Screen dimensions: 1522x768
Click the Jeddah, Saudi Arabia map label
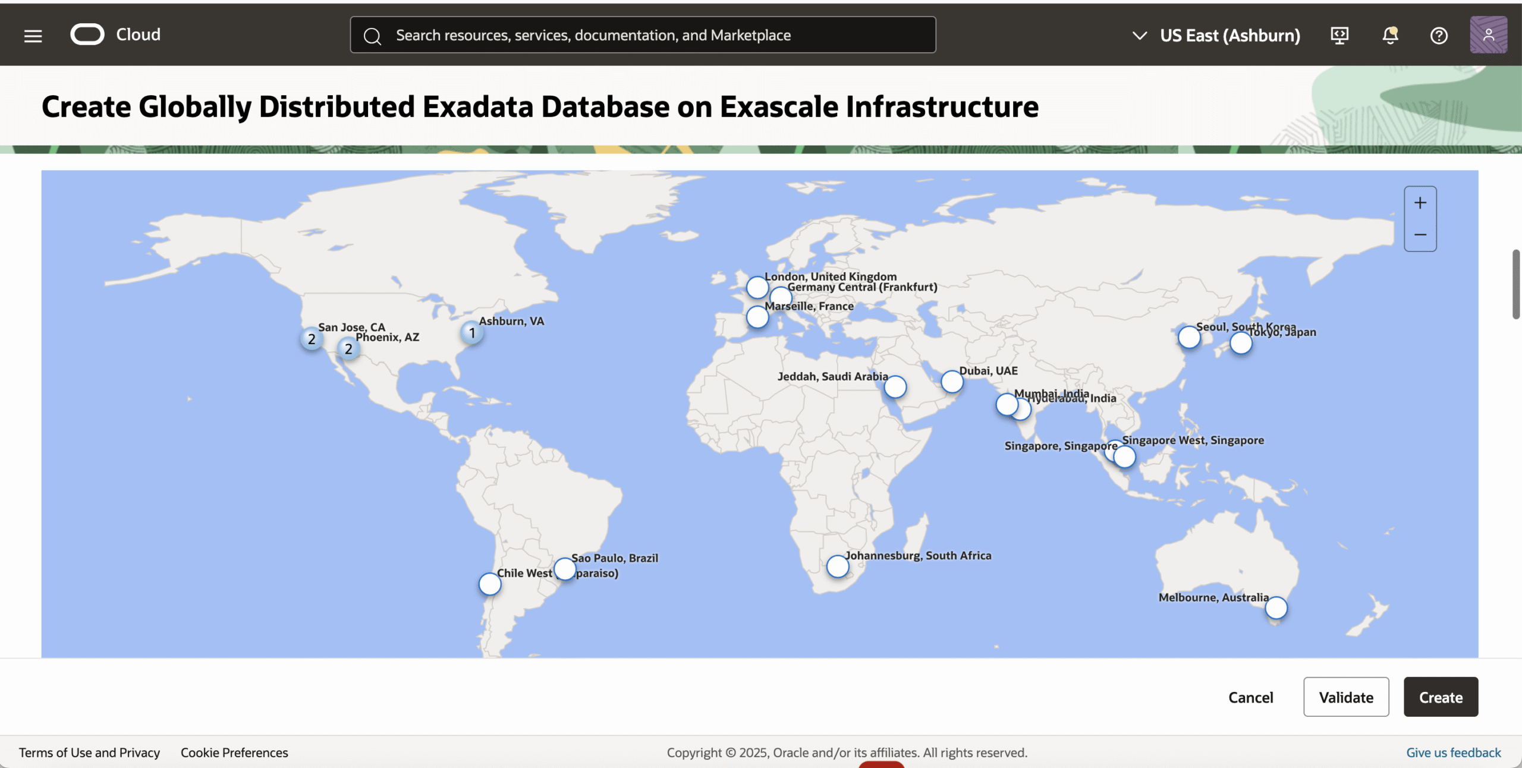pyautogui.click(x=832, y=376)
